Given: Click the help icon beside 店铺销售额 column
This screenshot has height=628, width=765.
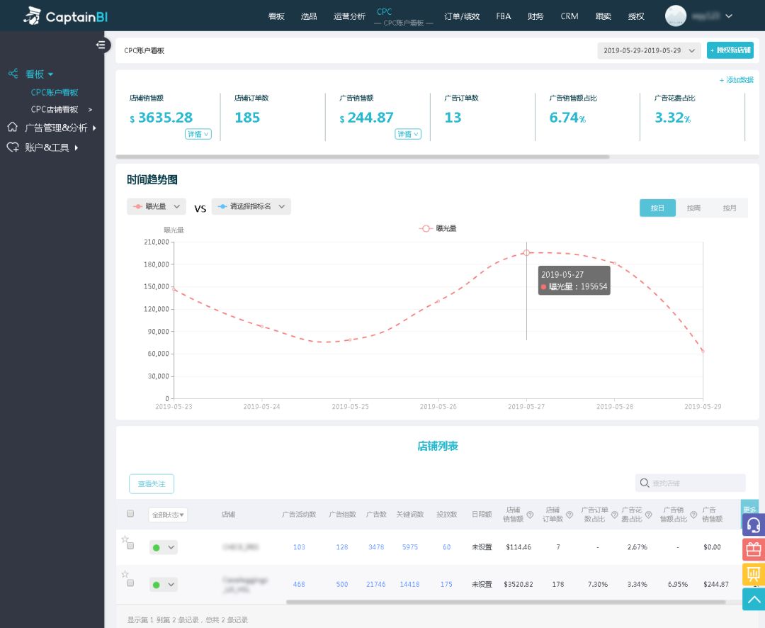Looking at the screenshot, I should (530, 515).
